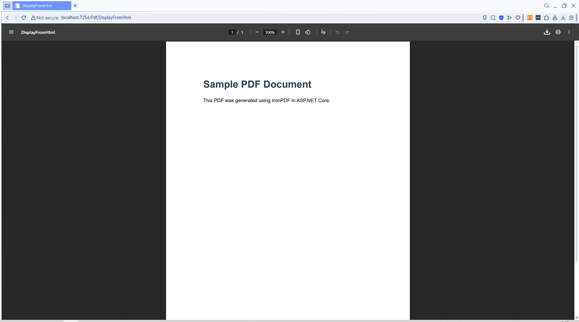Click the undo annotation icon
Image resolution: width=579 pixels, height=322 pixels.
[337, 32]
